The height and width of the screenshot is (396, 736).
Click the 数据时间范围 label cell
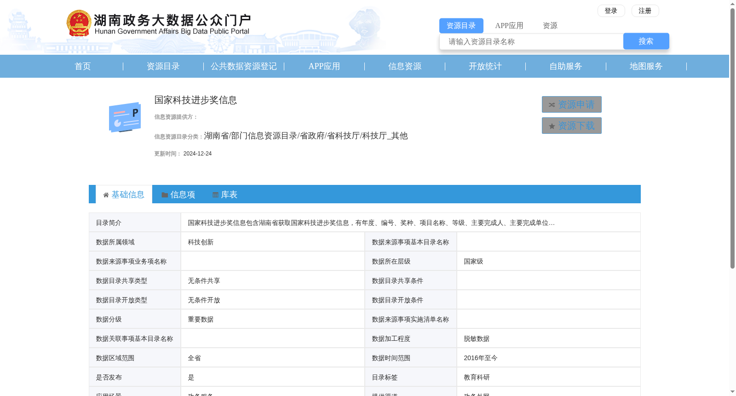pyautogui.click(x=411, y=358)
